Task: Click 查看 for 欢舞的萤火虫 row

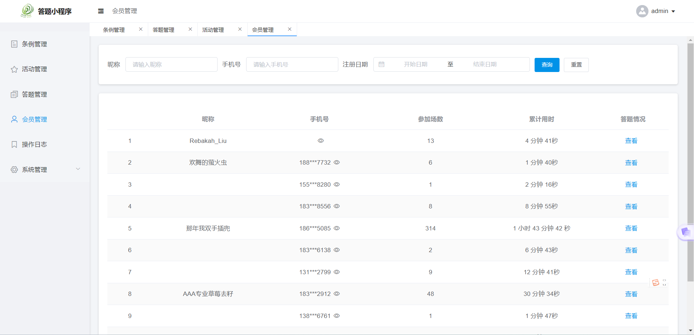Action: 631,163
